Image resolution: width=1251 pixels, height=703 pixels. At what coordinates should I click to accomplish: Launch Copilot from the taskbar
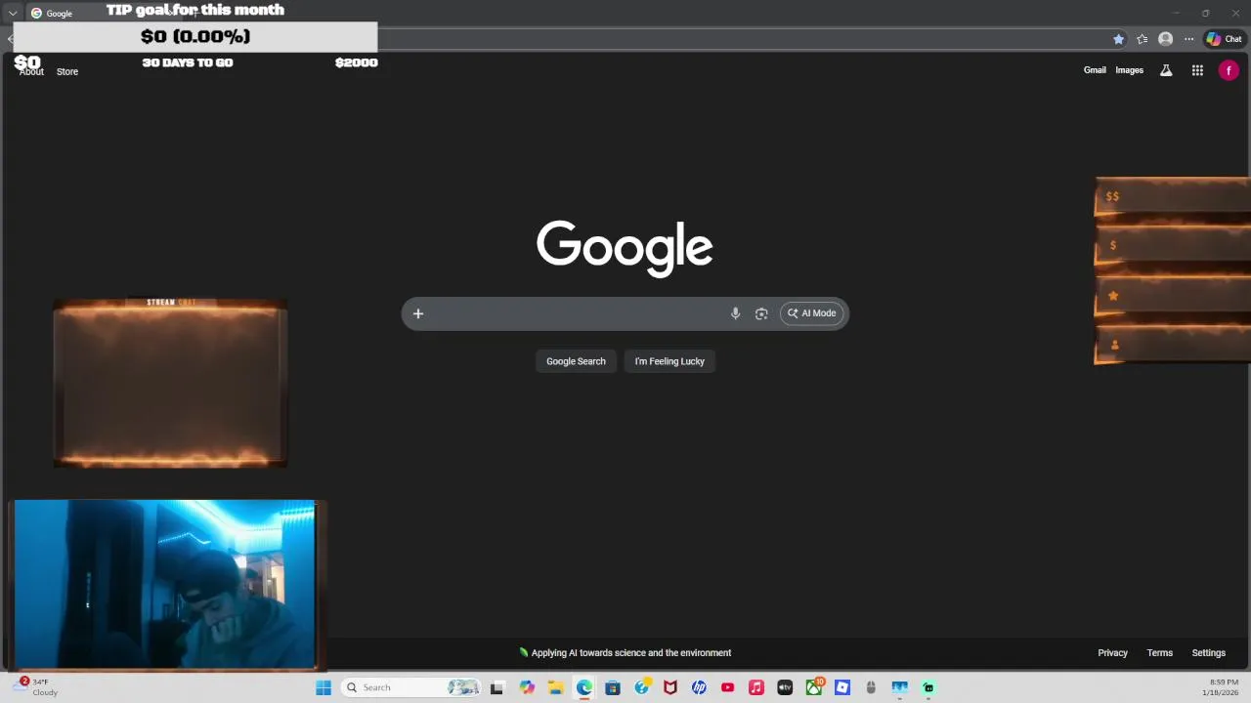pyautogui.click(x=527, y=687)
